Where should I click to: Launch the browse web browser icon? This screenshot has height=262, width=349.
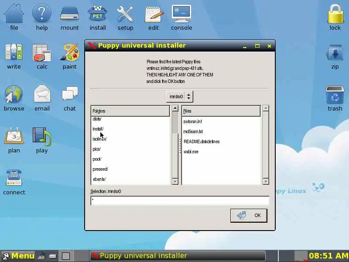[x=14, y=98]
